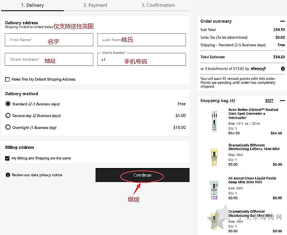Viewport: 287px width, 235px height.
Task: Click Shipping - Standard (2-5 Business days) text
Action: pyautogui.click(x=233, y=45)
